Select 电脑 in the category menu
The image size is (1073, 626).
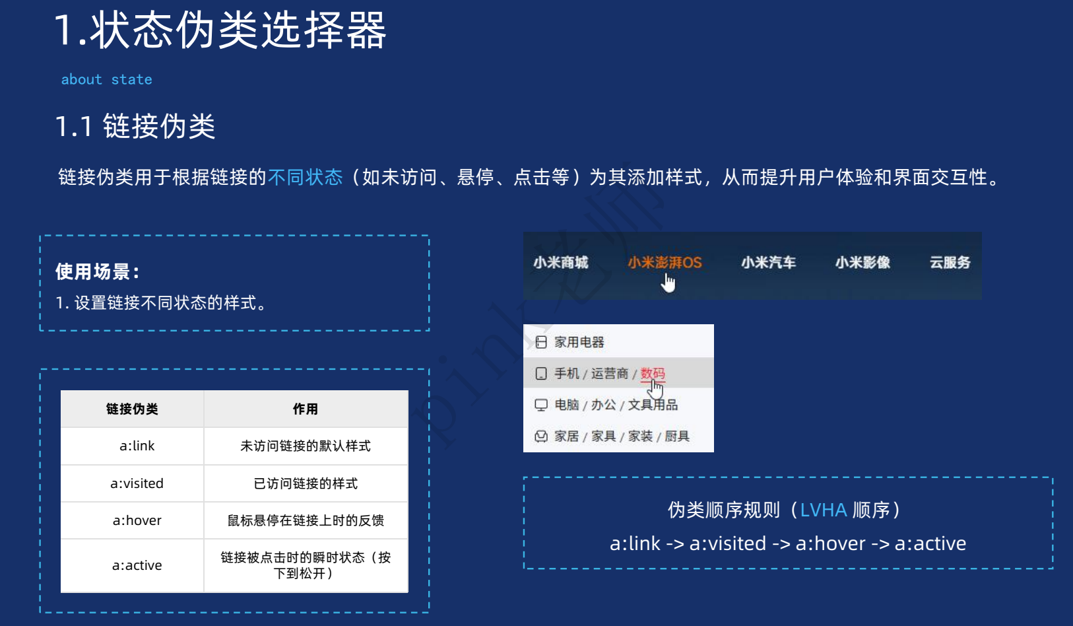coord(566,405)
